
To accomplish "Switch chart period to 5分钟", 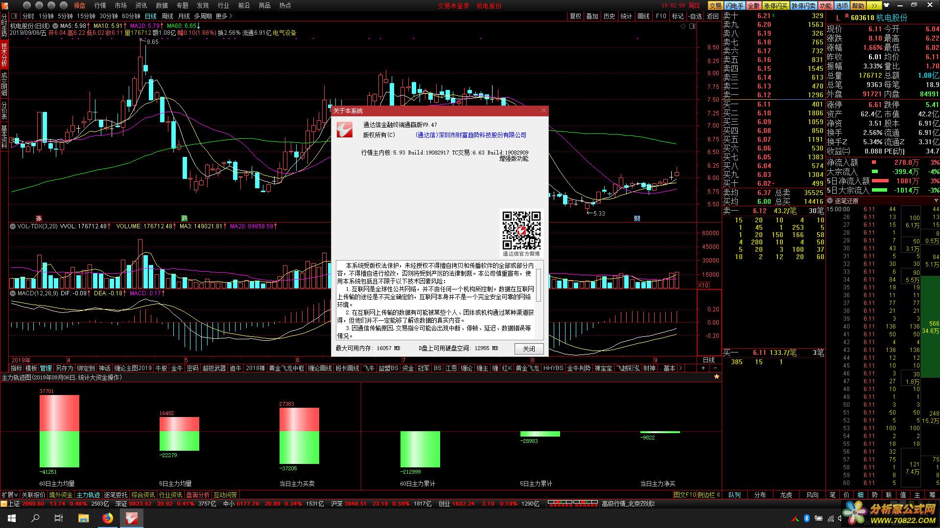I will 66,16.
